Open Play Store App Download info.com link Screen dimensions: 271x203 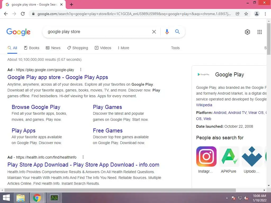(x=83, y=165)
